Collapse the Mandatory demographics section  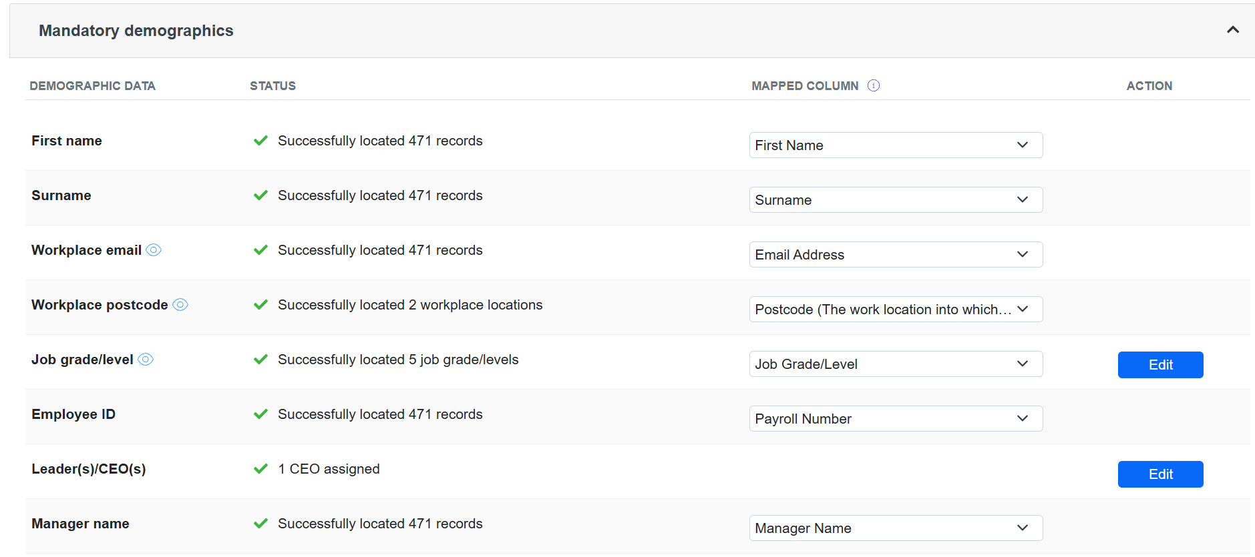[1232, 30]
